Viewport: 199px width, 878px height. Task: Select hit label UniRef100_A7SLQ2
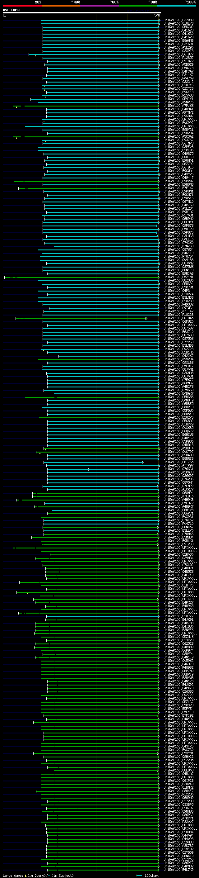178,565
